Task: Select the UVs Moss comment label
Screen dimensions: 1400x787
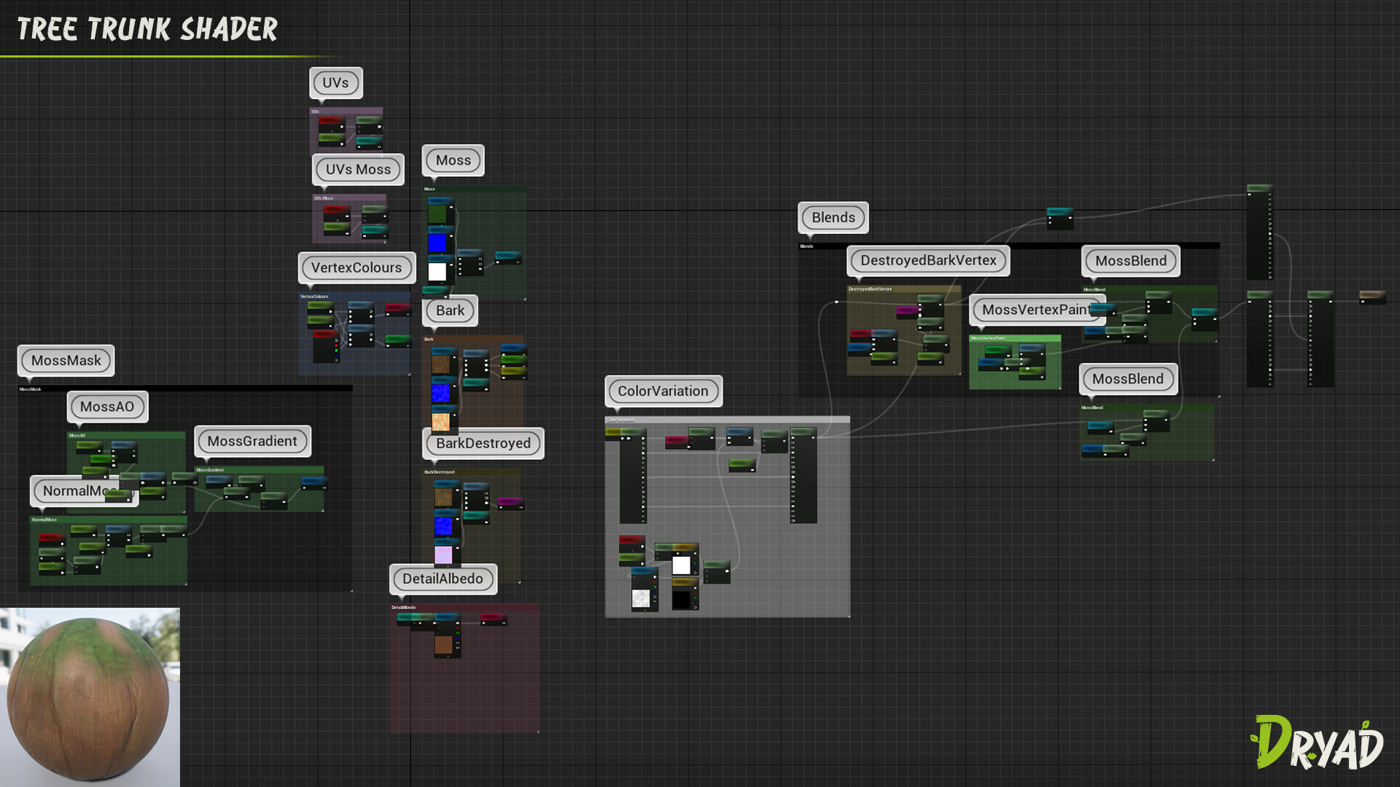Action: point(358,170)
